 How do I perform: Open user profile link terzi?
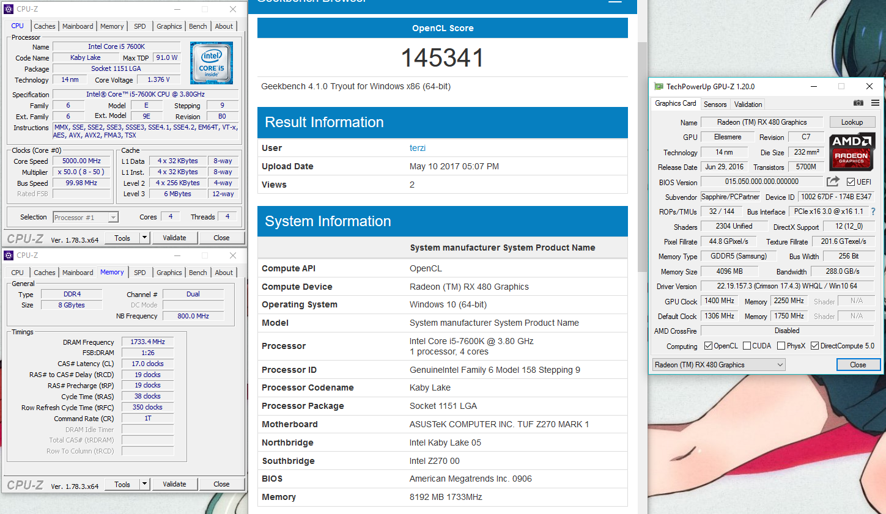418,148
